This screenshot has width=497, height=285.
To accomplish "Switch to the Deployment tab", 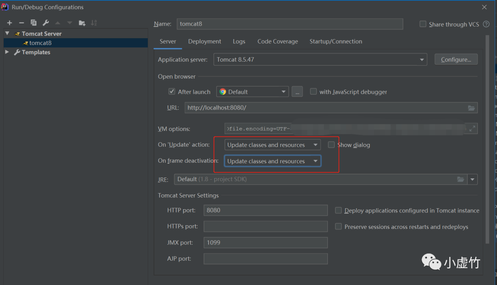I will (204, 41).
